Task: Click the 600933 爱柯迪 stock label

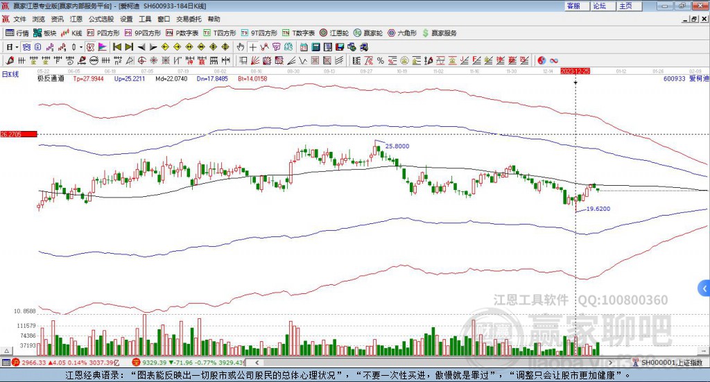Action: click(x=686, y=79)
